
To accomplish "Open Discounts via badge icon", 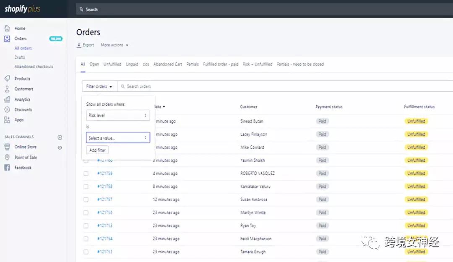I will [x=7, y=109].
